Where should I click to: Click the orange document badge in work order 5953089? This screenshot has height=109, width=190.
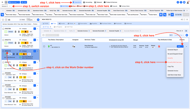pos(25,89)
